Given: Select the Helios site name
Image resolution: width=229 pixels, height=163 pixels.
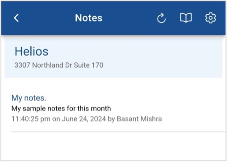Looking at the screenshot, I should pos(31,51).
